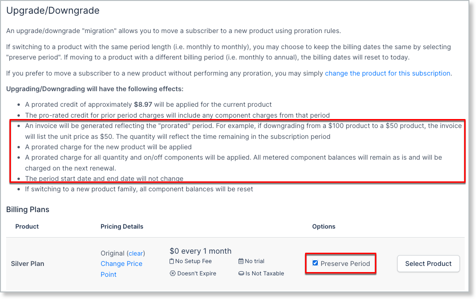
Task: Click the Product column header
Action: click(27, 226)
